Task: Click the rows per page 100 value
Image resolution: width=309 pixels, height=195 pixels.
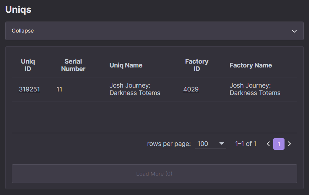Action: tap(203, 144)
